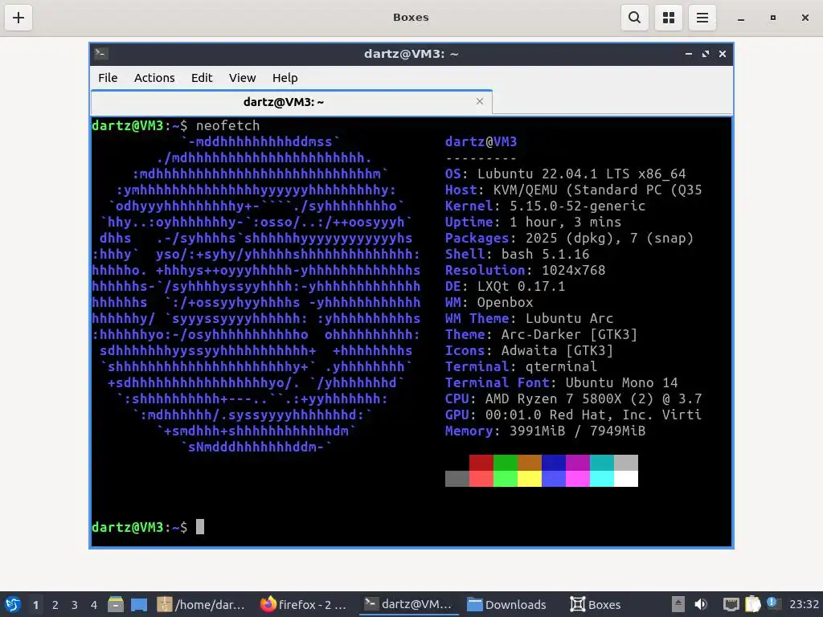Screen dimensions: 823x617
Task: Select the dartz@VM3: ~ terminal tab
Action: [292, 102]
